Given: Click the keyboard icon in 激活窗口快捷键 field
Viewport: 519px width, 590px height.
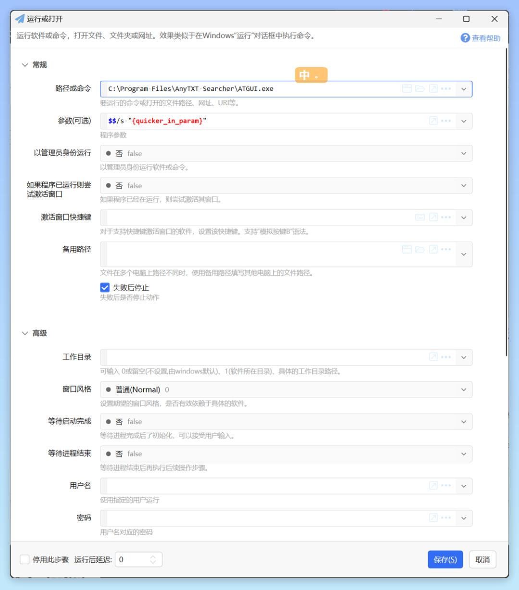Looking at the screenshot, I should 420,218.
